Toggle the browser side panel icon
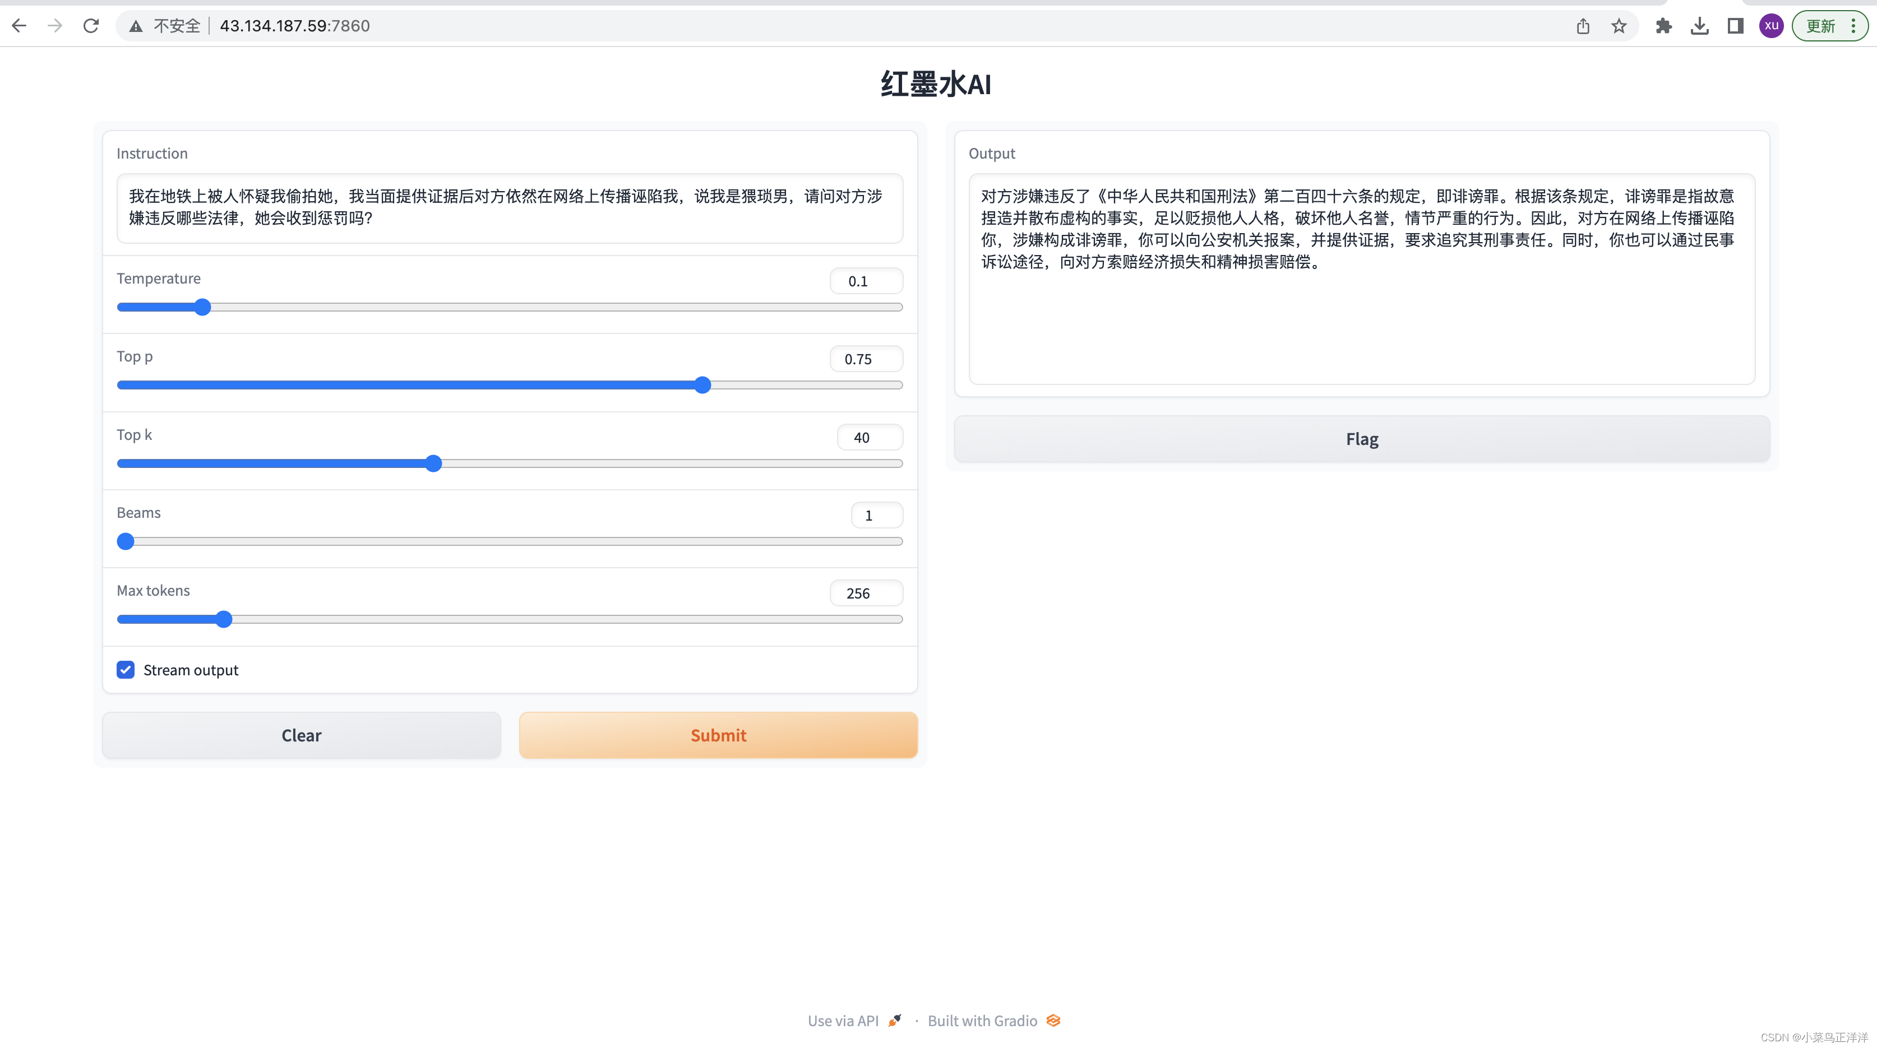The image size is (1877, 1048). point(1735,26)
